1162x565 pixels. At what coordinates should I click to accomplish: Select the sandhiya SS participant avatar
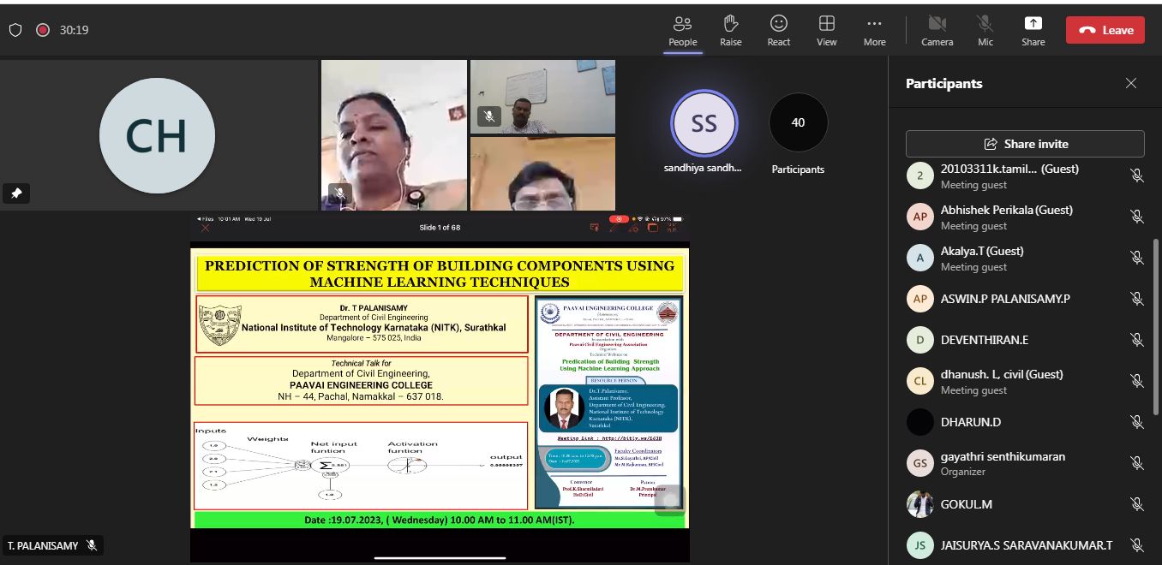coord(704,123)
